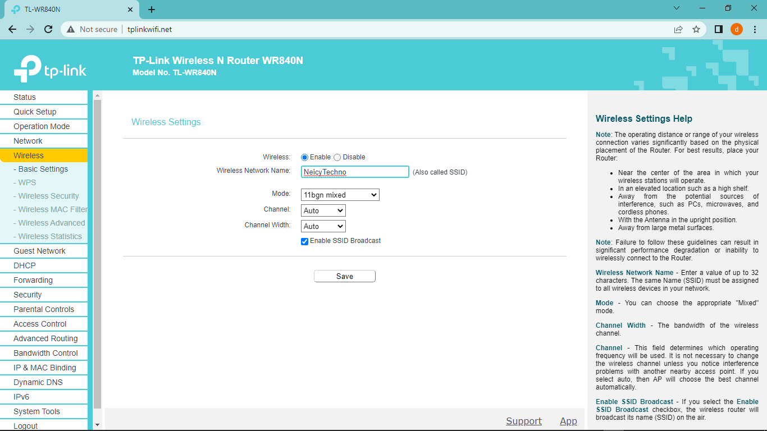Open the browser side panel

pyautogui.click(x=719, y=29)
